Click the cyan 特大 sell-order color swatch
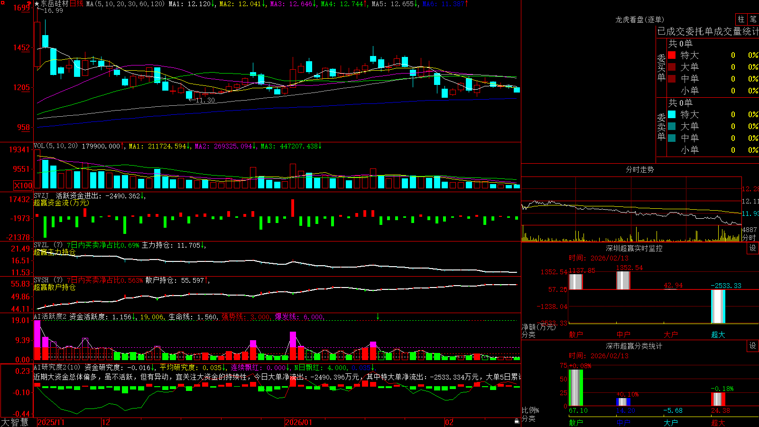 (x=672, y=114)
